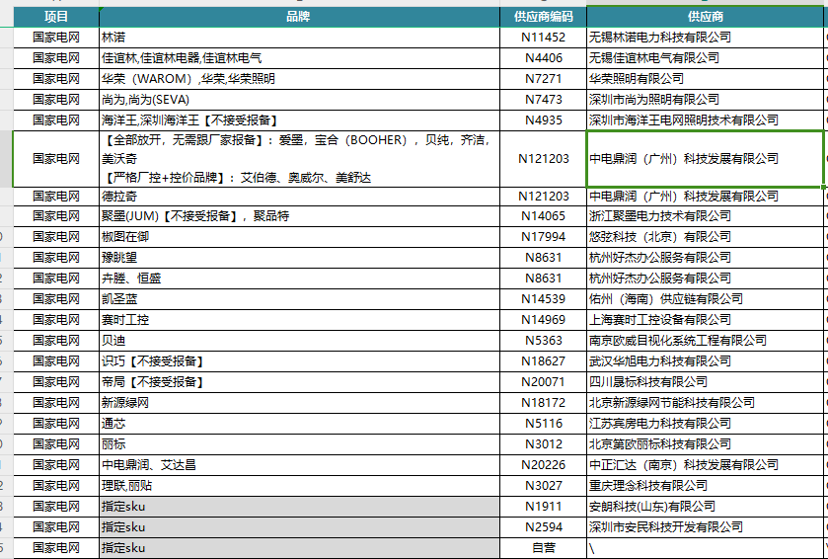Screen dimensions: 828x559
Task: Click supplier 上海赛时工控设备有限公司
Action: (x=705, y=320)
